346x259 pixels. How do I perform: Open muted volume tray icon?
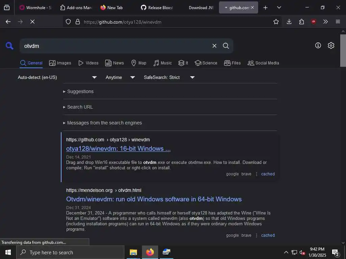pos(302,252)
